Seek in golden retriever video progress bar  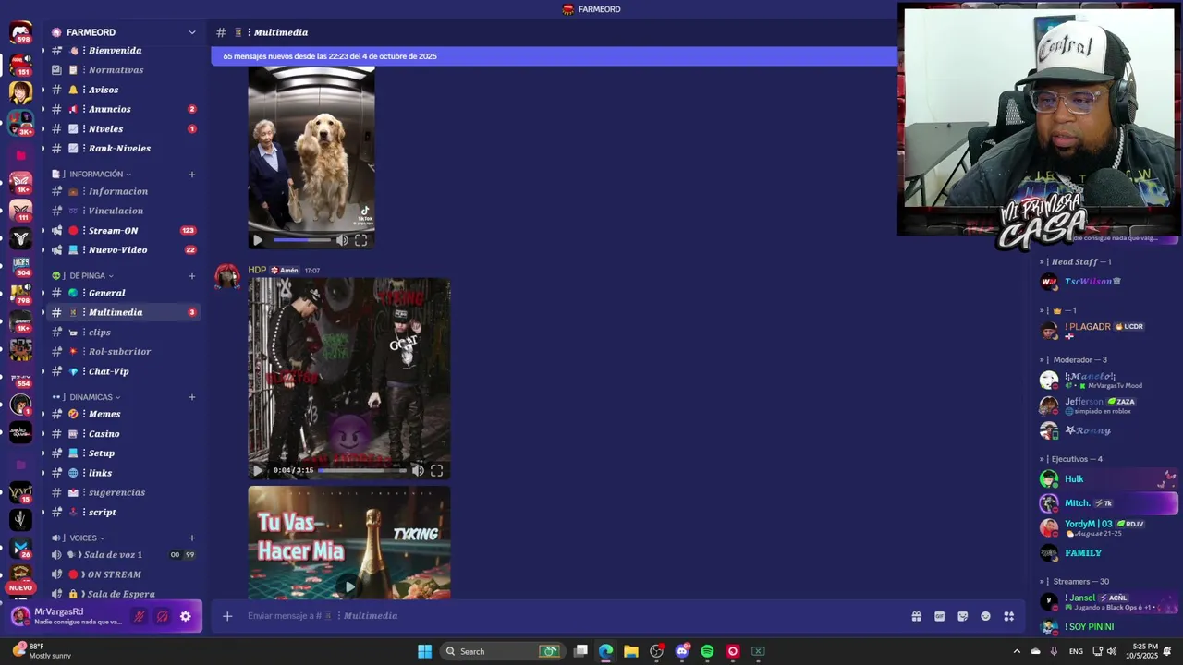point(301,240)
